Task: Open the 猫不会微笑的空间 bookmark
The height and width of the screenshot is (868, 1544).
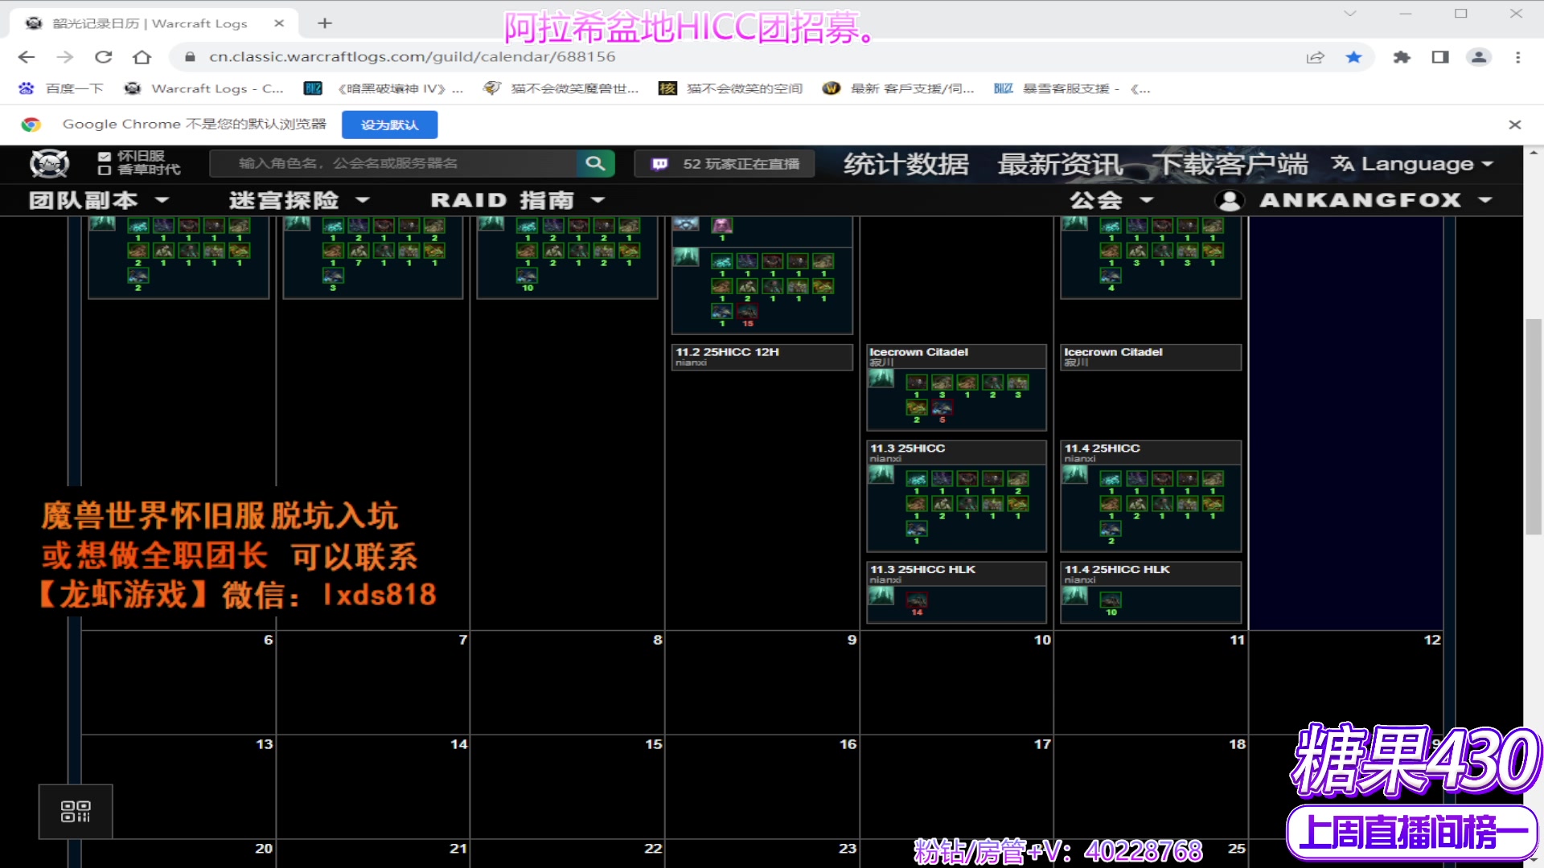Action: [731, 88]
